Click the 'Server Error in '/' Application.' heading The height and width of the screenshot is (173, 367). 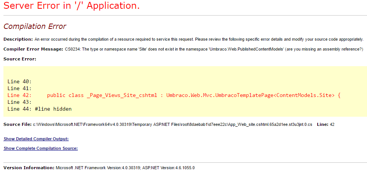coord(72,5)
